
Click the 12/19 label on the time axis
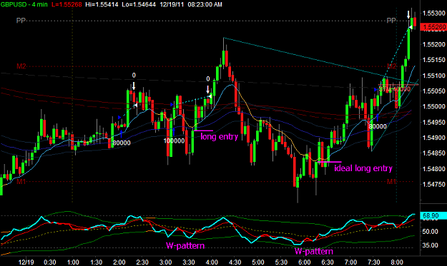(x=26, y=262)
